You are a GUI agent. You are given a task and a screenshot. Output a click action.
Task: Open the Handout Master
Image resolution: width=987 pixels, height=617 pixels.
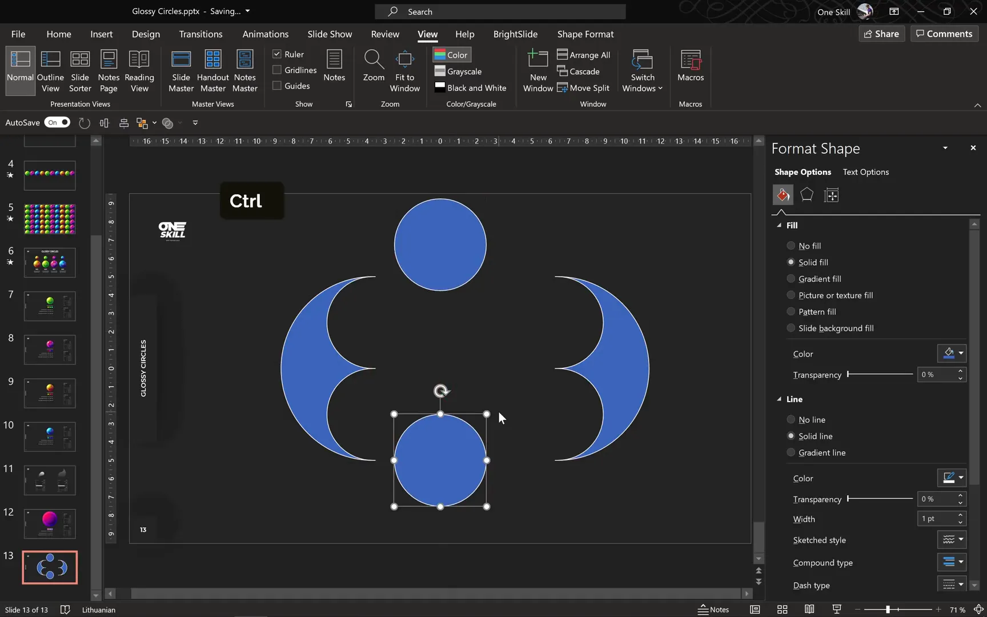tap(213, 70)
